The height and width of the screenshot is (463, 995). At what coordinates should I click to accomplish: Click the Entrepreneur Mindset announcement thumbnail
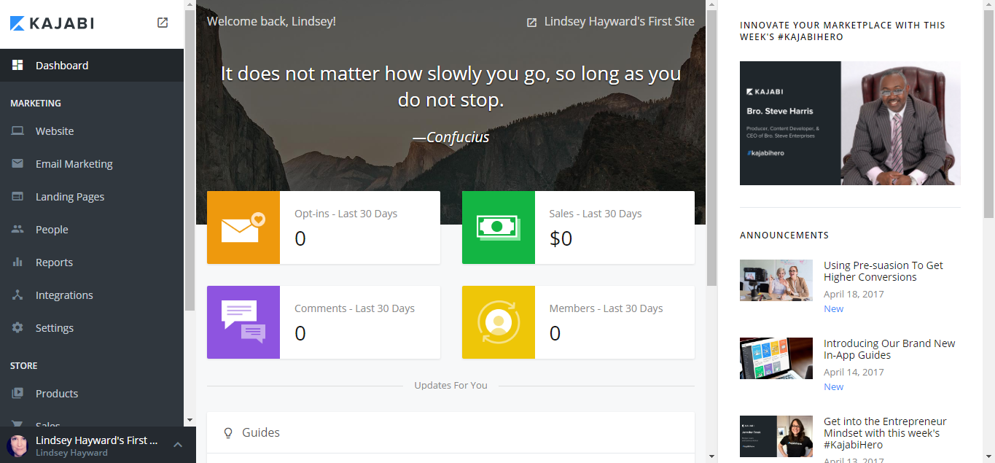pyautogui.click(x=776, y=436)
